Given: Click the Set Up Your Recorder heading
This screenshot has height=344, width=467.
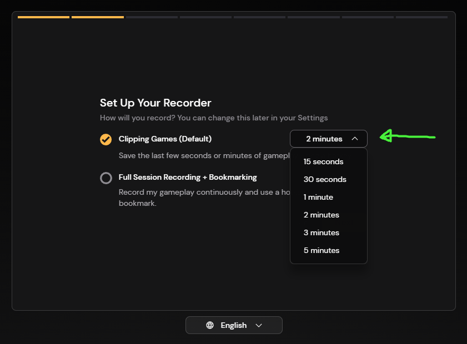Looking at the screenshot, I should (155, 103).
